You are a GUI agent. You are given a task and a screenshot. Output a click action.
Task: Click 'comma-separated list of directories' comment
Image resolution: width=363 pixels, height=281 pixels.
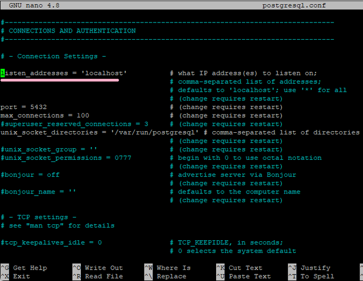285,132
